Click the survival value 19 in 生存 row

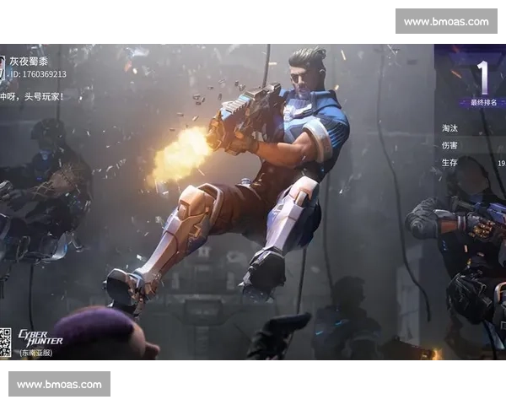pyautogui.click(x=501, y=163)
